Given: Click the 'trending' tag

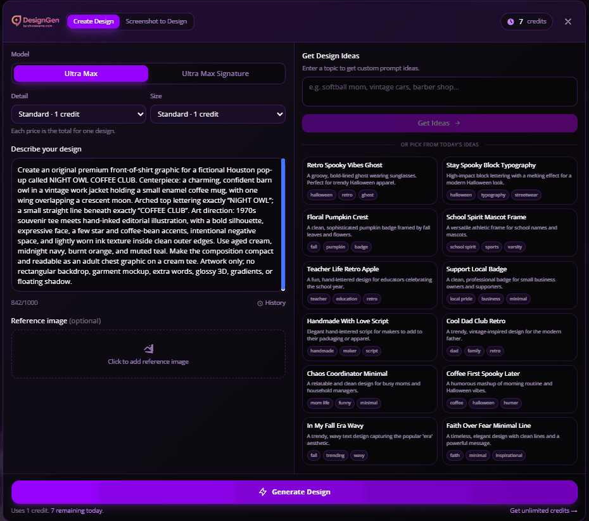Looking at the screenshot, I should click(335, 456).
